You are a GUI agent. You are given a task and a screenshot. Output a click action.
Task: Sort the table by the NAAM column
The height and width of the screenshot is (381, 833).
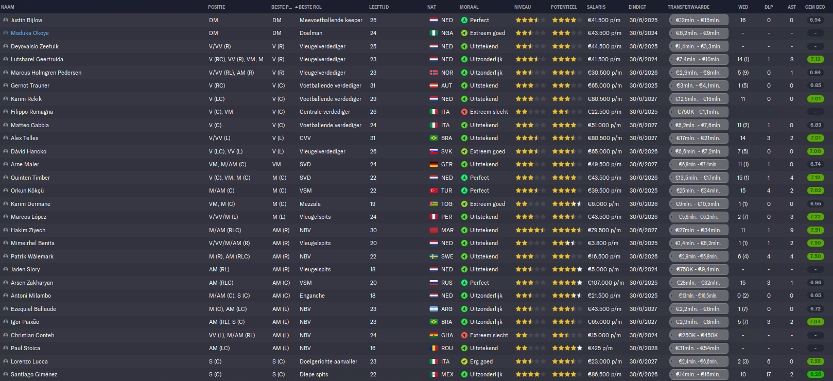click(x=8, y=7)
